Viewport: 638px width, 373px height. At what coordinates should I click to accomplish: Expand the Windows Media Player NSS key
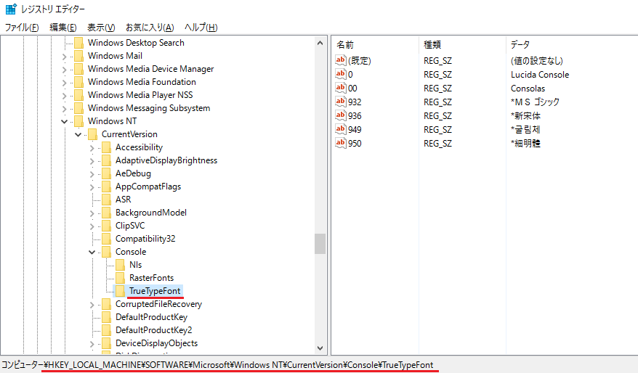[x=65, y=95]
